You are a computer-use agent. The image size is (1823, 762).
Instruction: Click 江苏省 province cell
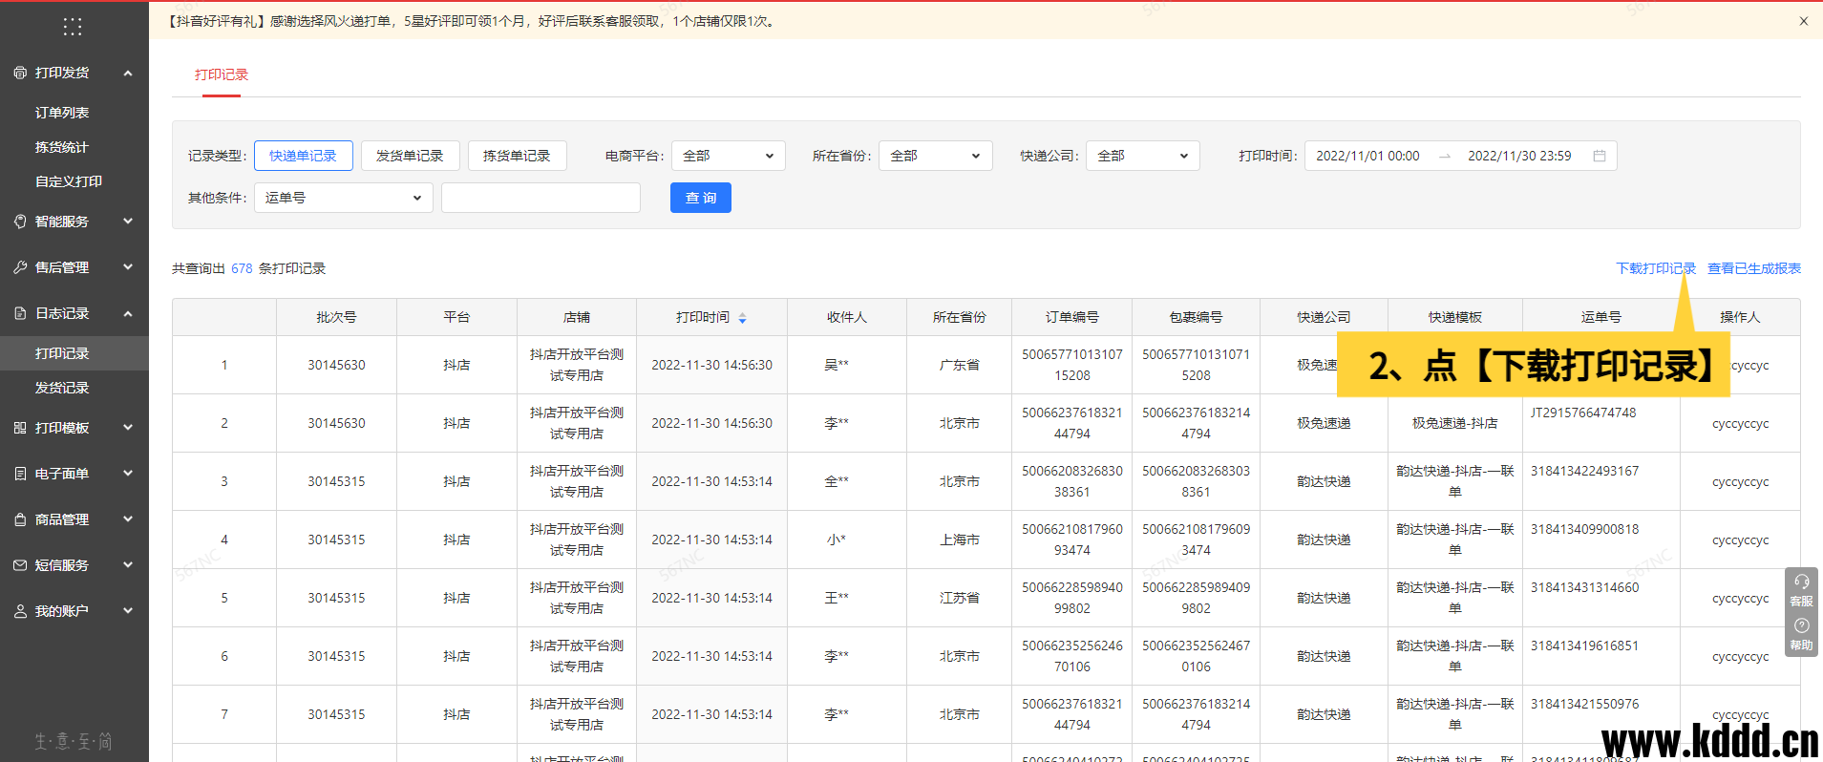(960, 598)
